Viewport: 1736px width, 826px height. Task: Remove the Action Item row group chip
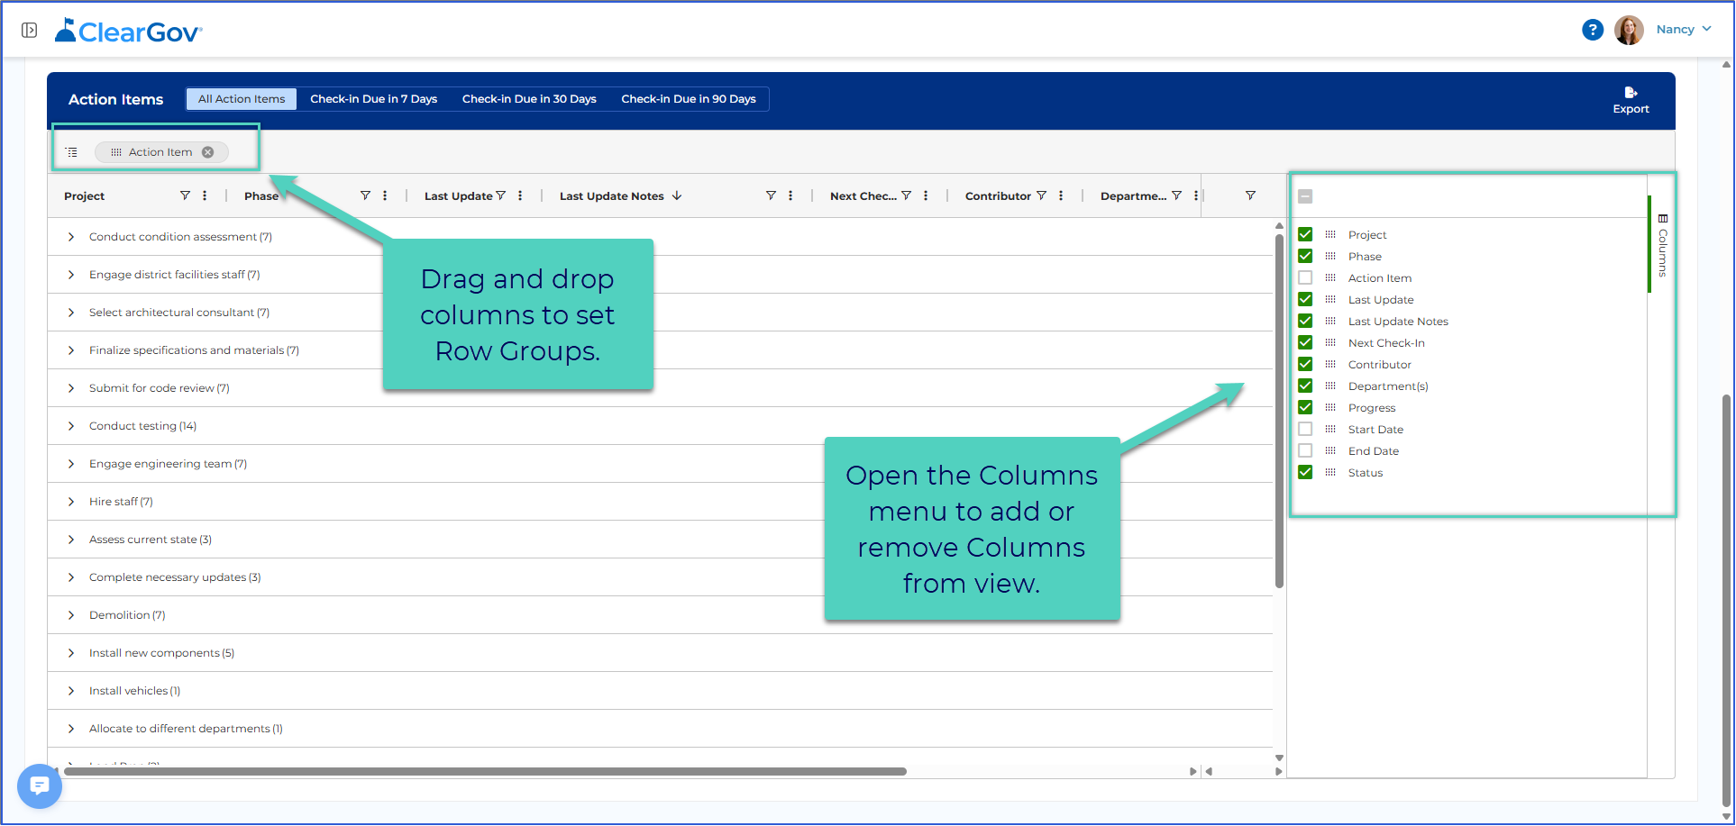[x=208, y=152]
